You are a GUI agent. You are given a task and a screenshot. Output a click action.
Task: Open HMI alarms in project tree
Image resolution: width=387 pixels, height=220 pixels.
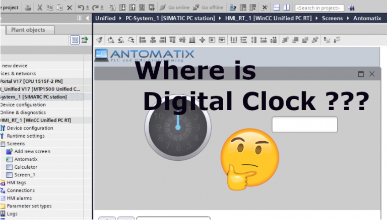pos(19,198)
